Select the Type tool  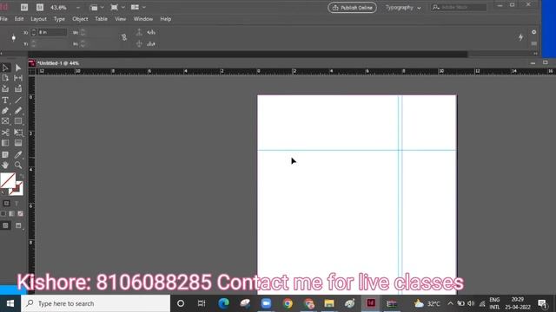(5, 101)
